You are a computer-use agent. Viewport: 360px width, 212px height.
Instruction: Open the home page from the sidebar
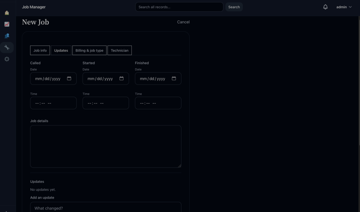[7, 13]
